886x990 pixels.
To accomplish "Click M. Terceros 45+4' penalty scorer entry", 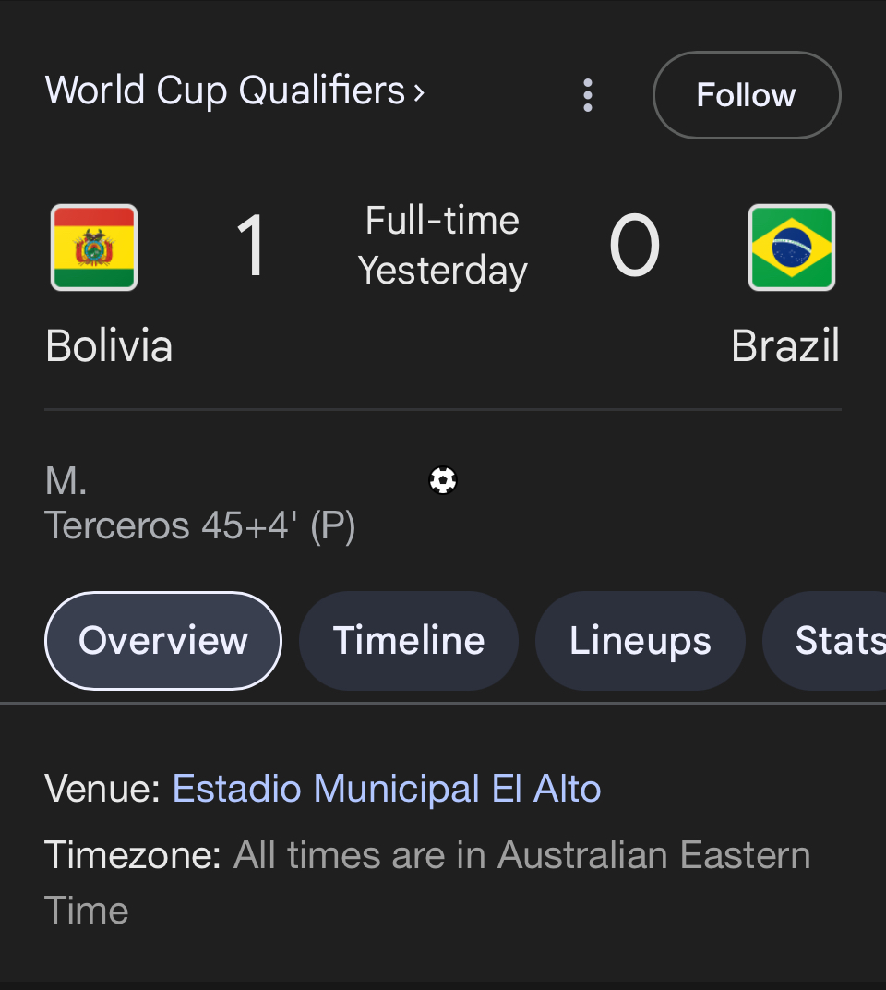I will click(x=200, y=502).
